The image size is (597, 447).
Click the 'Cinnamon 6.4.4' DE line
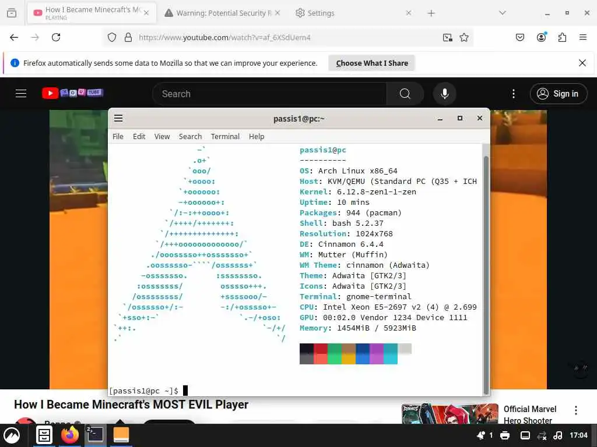tap(342, 244)
